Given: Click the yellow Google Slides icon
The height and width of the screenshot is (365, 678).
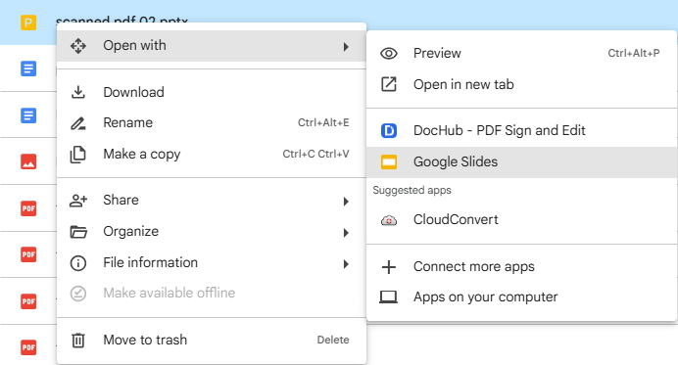Looking at the screenshot, I should coord(389,162).
